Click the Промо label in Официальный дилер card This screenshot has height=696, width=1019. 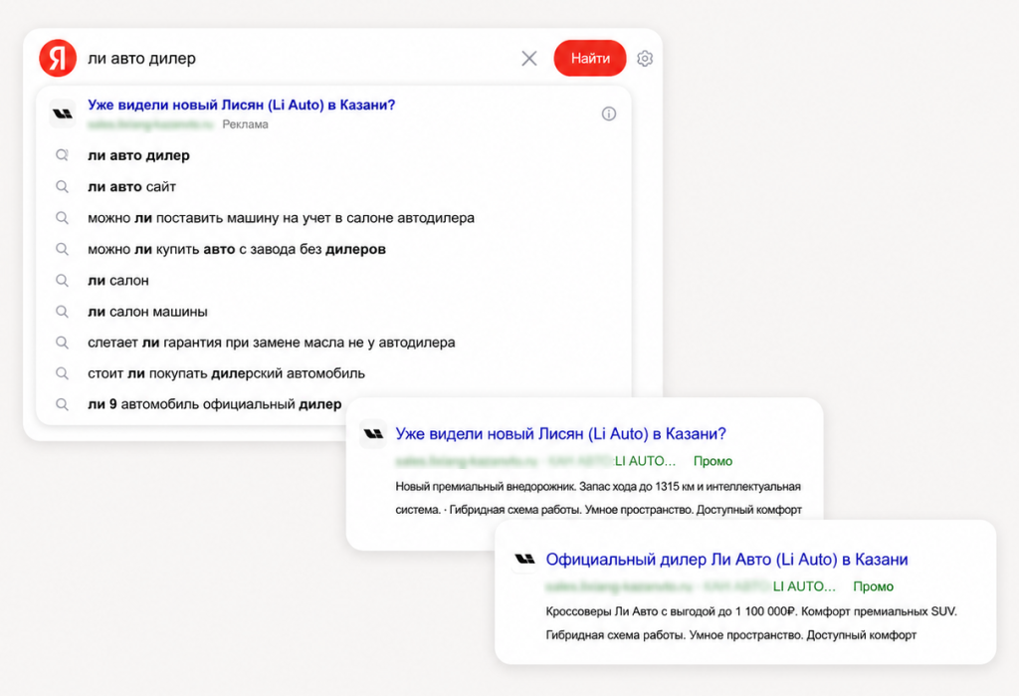873,586
